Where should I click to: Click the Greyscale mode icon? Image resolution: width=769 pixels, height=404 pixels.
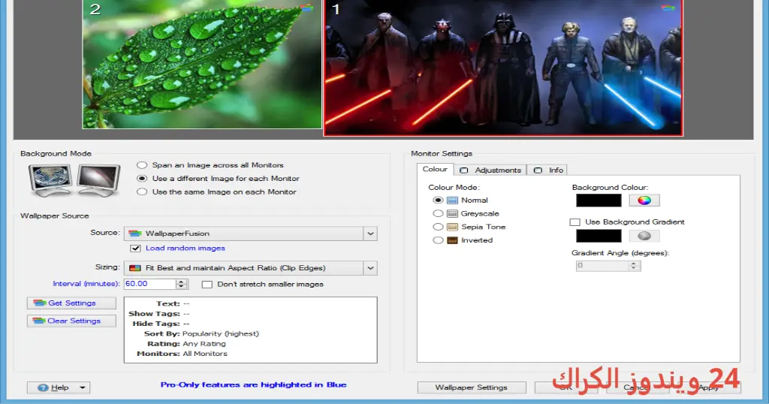tap(452, 213)
